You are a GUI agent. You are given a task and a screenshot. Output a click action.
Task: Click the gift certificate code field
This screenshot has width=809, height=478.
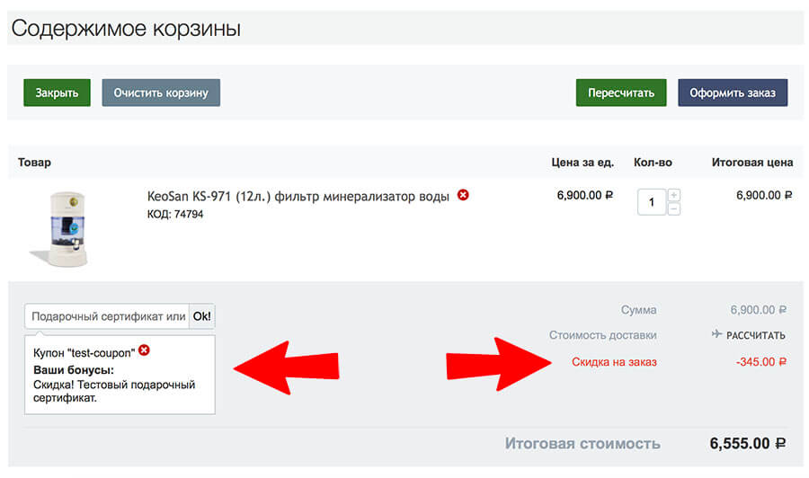click(x=106, y=316)
